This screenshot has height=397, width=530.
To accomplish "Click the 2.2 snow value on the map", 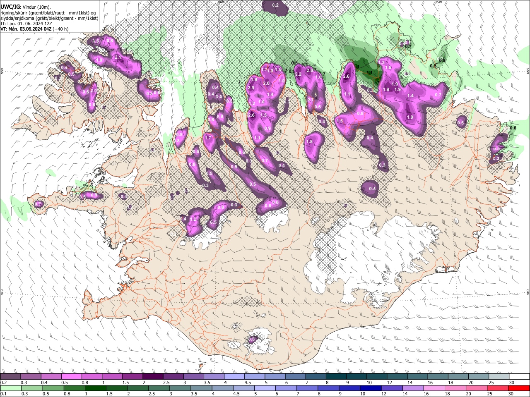I will (298, 74).
